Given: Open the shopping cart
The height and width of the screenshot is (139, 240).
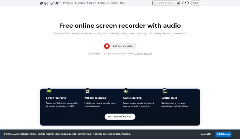Looking at the screenshot, I should coord(185,3).
